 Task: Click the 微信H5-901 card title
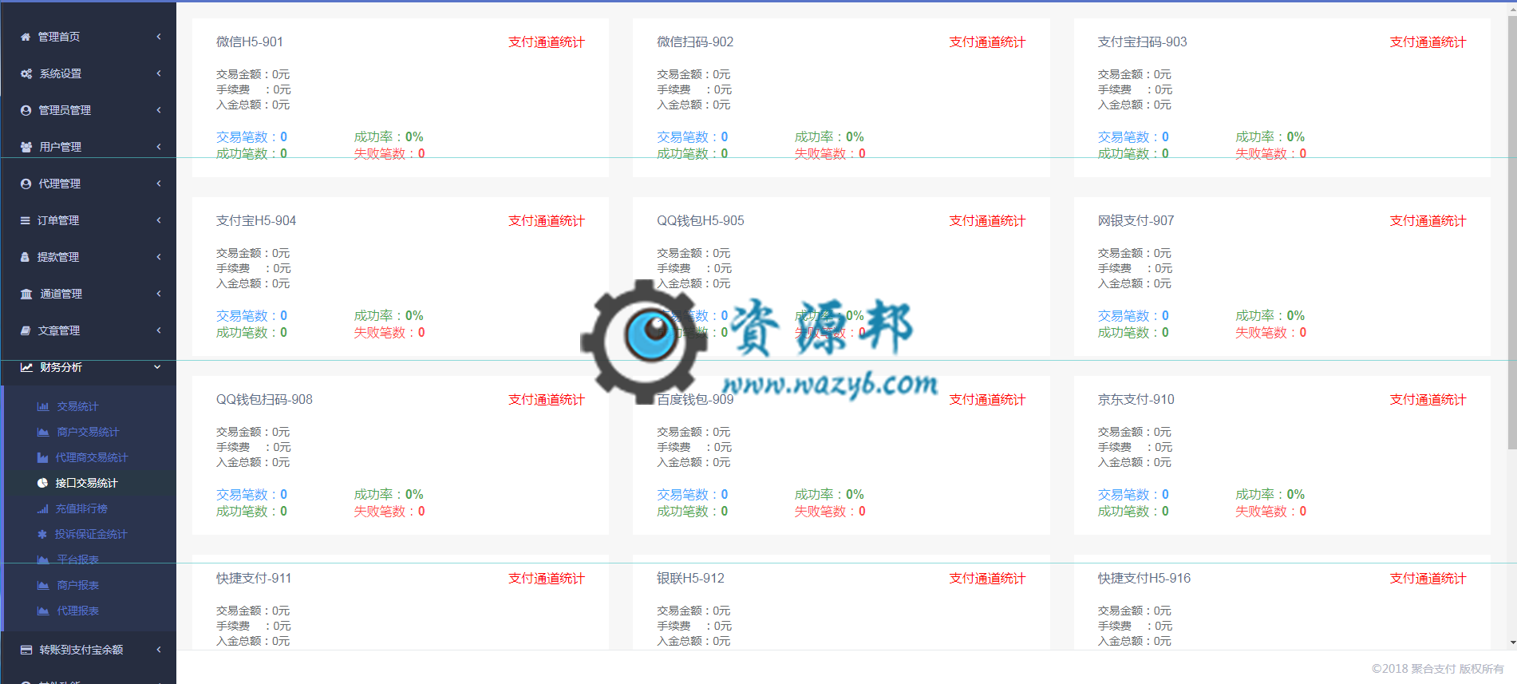(250, 42)
